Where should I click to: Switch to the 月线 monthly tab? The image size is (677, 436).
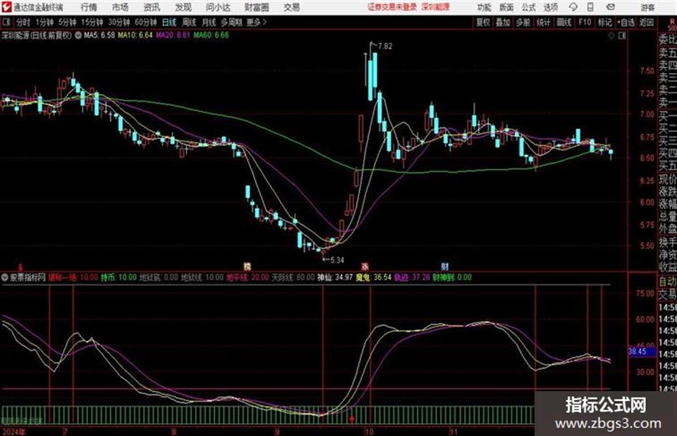(209, 22)
